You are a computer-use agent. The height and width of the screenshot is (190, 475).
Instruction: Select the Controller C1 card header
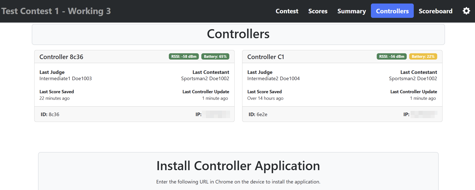click(x=266, y=57)
